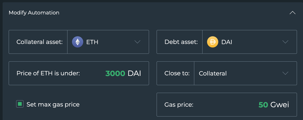The height and width of the screenshot is (120, 303).
Task: Collapse the Modify Automation panel
Action: 292,13
